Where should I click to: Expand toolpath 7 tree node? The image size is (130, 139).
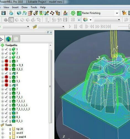click(x=2, y=89)
